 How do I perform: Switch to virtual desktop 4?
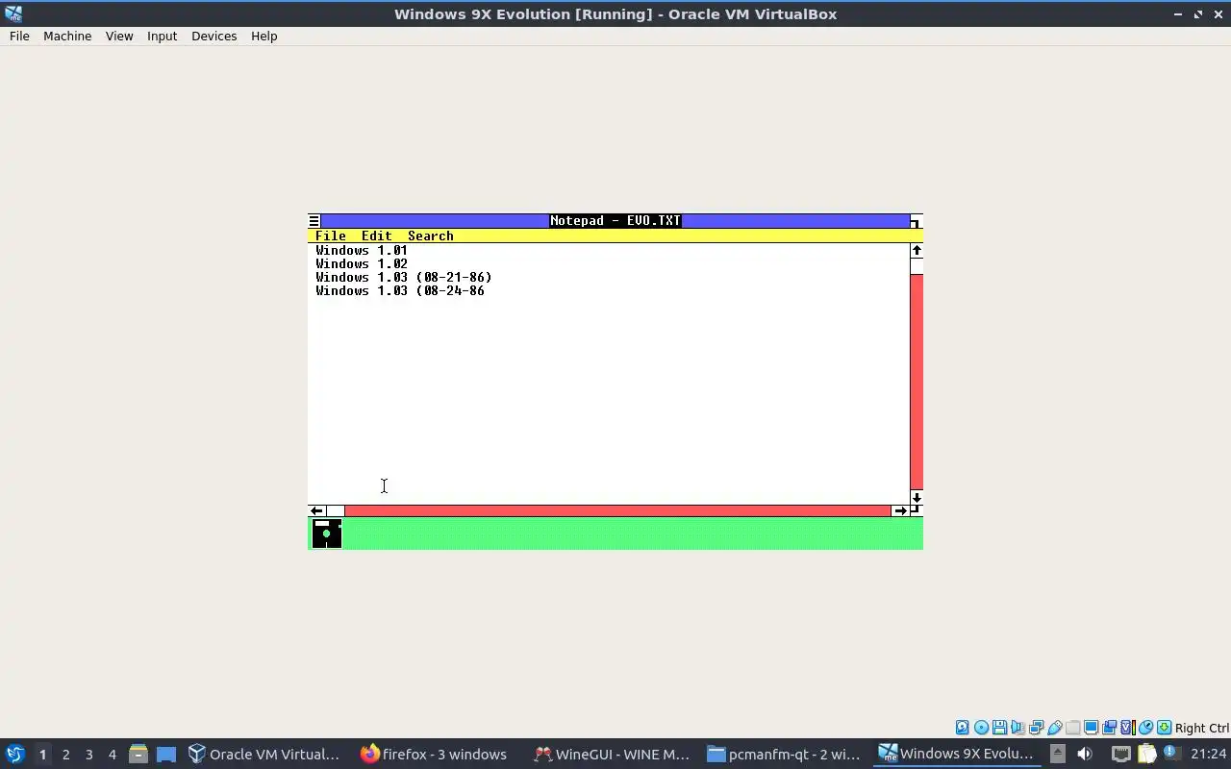113,754
